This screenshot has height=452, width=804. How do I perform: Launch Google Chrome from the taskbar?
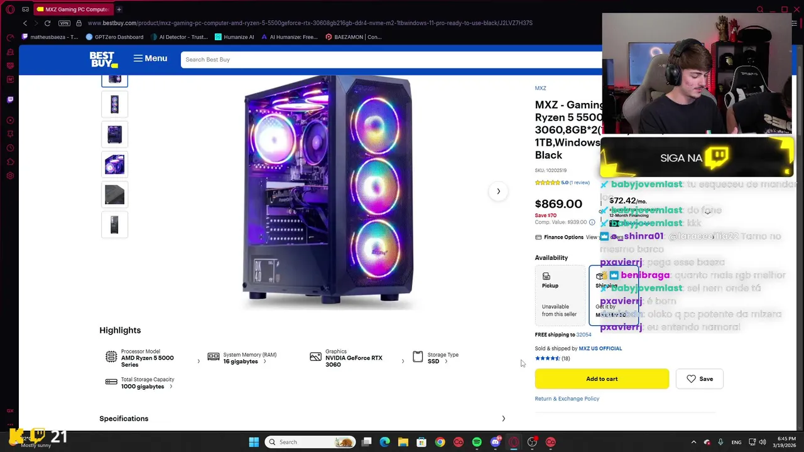pyautogui.click(x=440, y=442)
